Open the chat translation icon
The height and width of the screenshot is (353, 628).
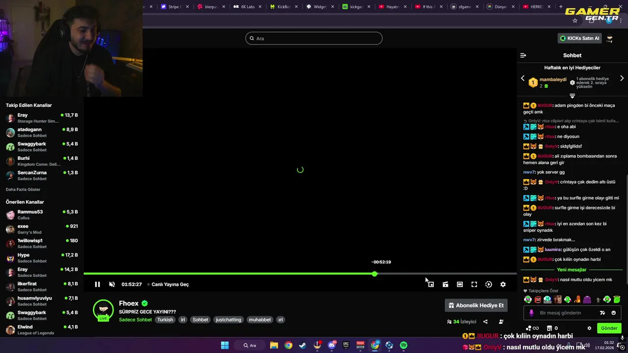(602, 313)
